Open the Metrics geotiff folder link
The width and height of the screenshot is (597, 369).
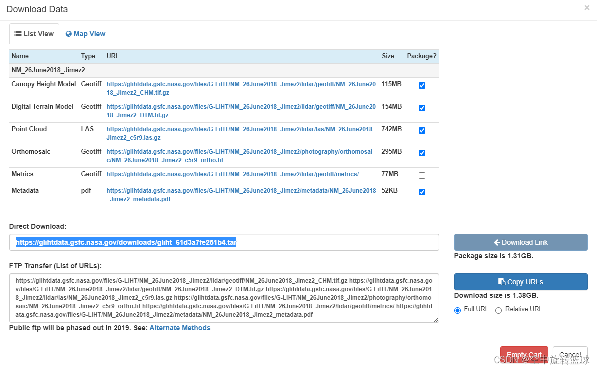233,174
